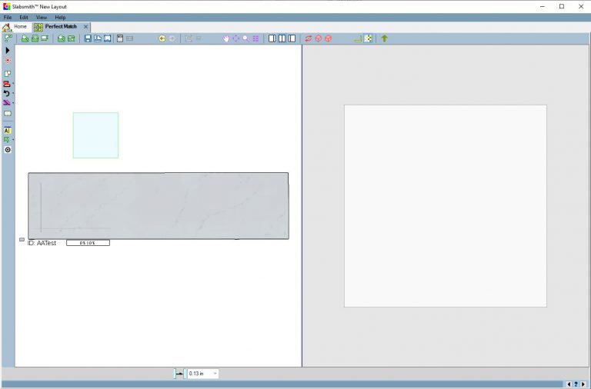
Task: Close the Perfect Match tab
Action: [x=85, y=27]
